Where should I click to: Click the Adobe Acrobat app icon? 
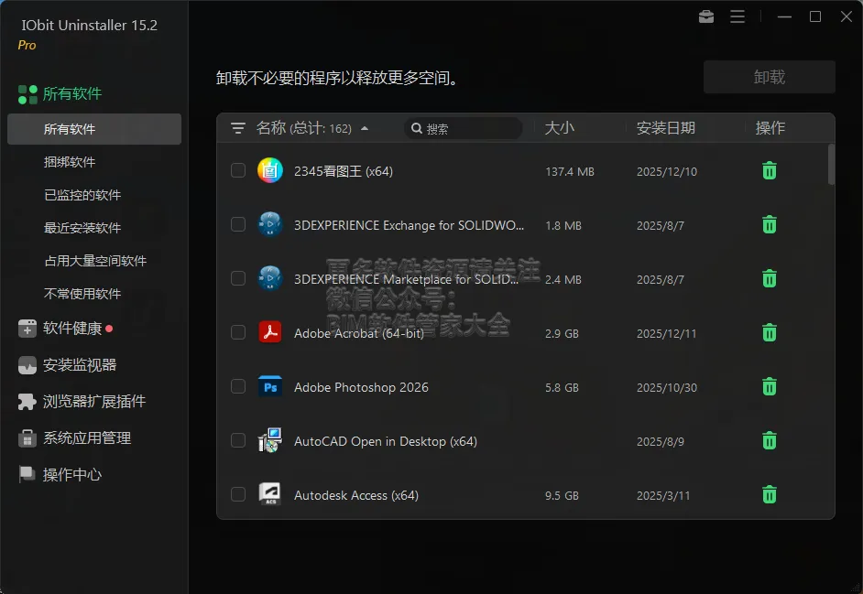[270, 332]
